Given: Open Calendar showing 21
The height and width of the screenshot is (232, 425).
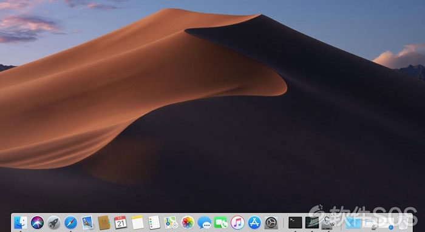Looking at the screenshot, I should (121, 222).
